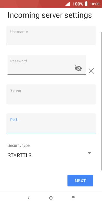The width and height of the screenshot is (102, 205).
Task: Toggle password visibility eye icon
Action: pos(79,68)
